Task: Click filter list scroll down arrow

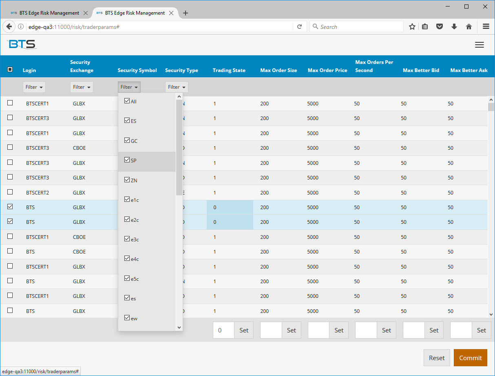Action: [x=179, y=328]
